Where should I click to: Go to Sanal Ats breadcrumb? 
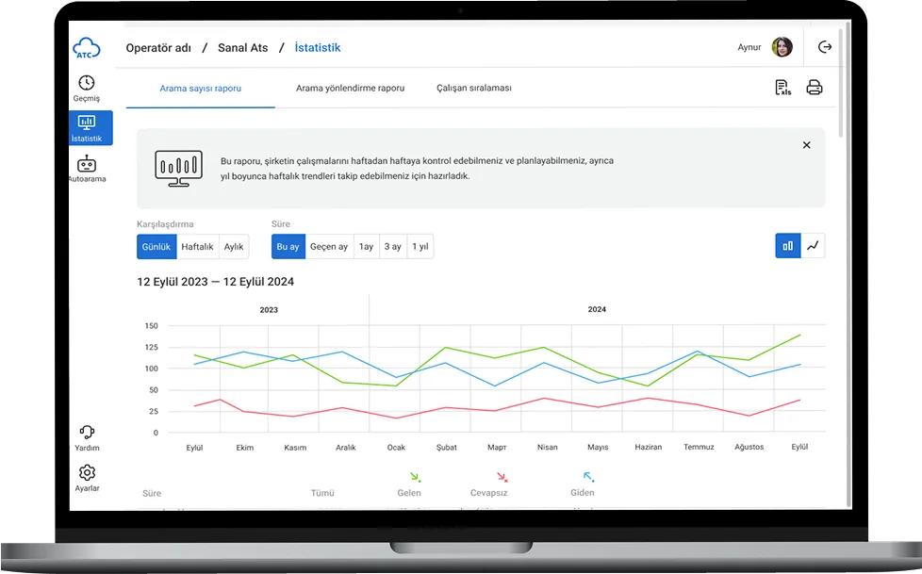[x=243, y=48]
